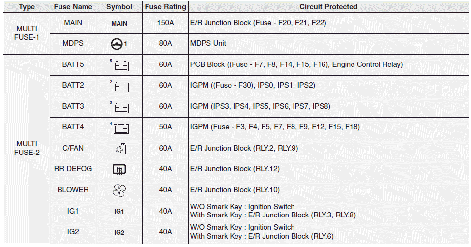Select the RR DEFOG fuse name
Image resolution: width=471 pixels, height=247 pixels.
tap(73, 169)
